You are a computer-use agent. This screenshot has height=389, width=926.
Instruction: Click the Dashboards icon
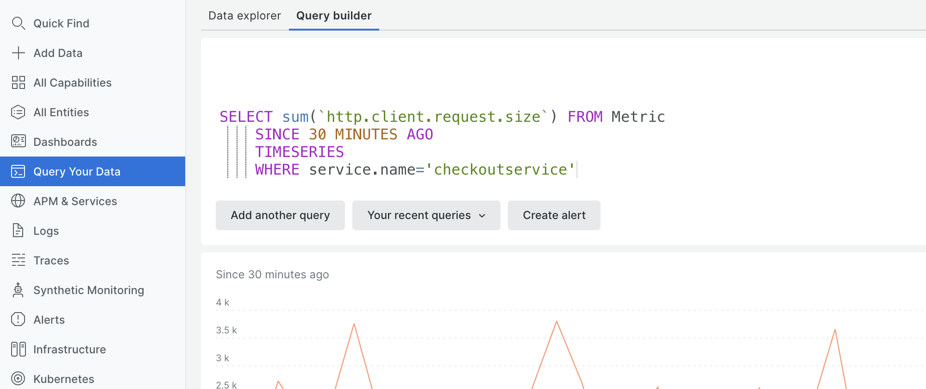point(18,142)
